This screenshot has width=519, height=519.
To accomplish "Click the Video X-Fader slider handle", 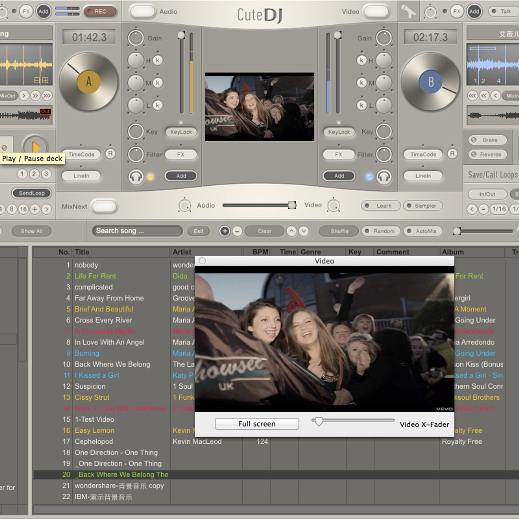I will (x=319, y=421).
